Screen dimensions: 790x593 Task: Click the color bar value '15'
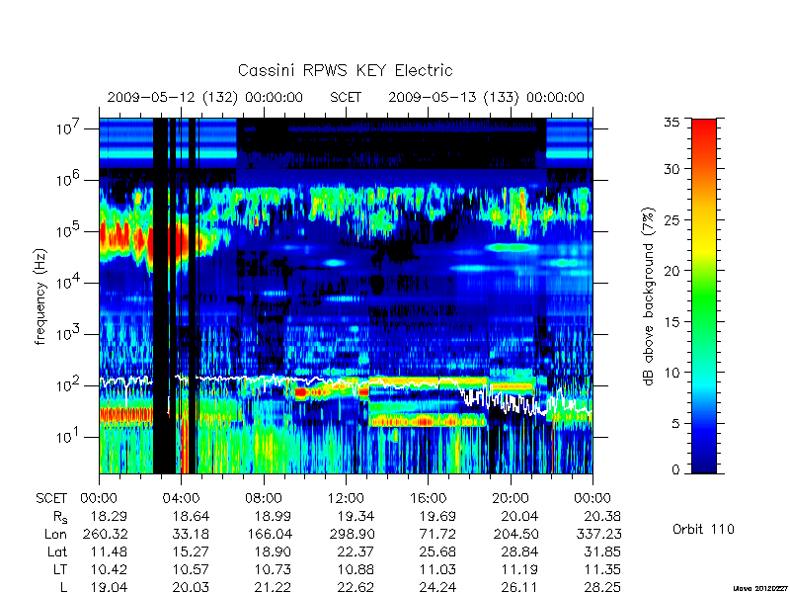click(672, 322)
